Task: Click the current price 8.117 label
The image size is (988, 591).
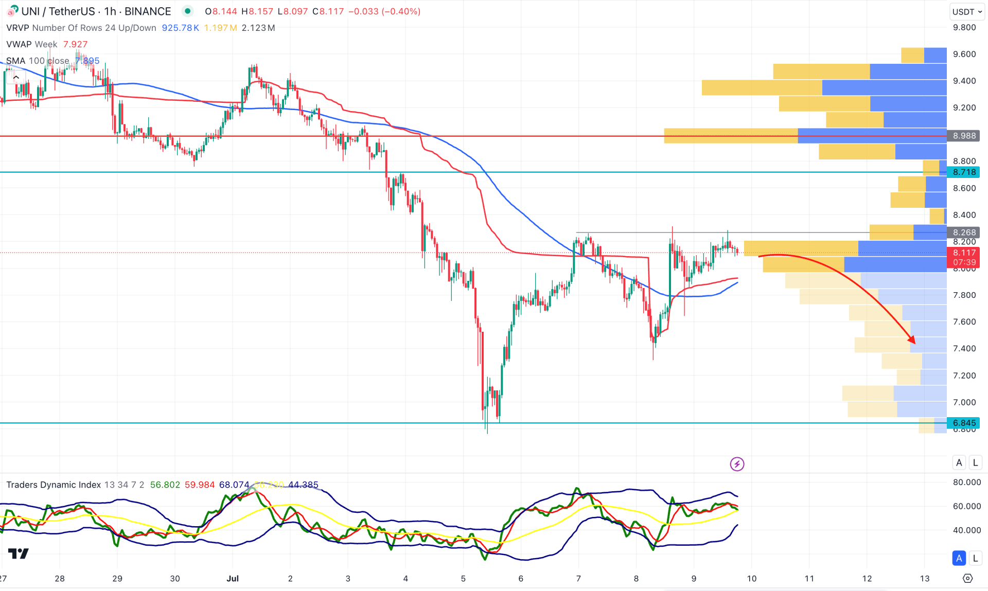Action: [964, 253]
